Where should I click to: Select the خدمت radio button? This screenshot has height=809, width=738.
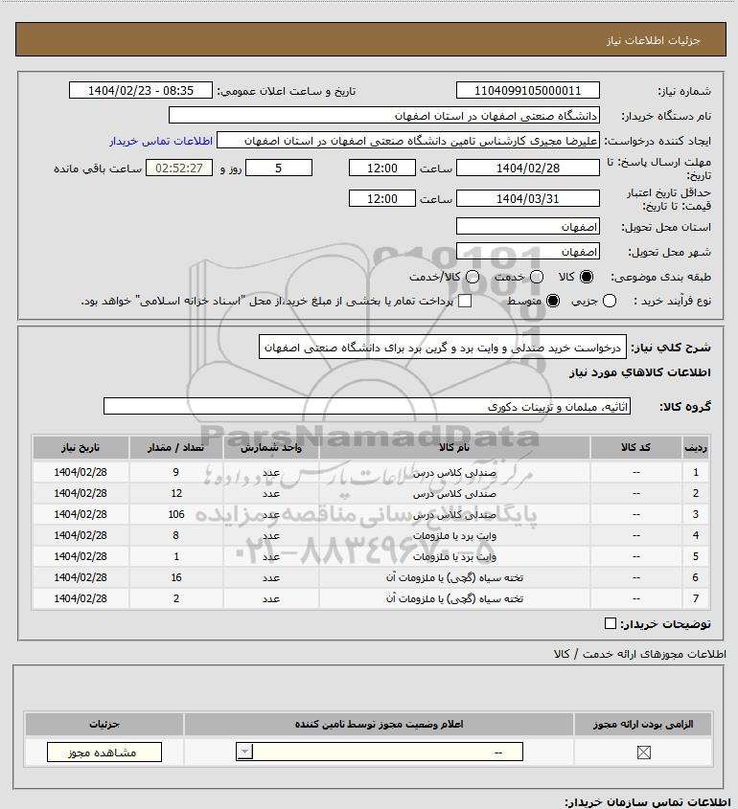click(537, 277)
